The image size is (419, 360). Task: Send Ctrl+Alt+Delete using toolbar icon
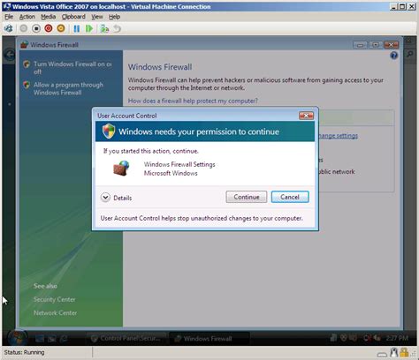(x=9, y=28)
